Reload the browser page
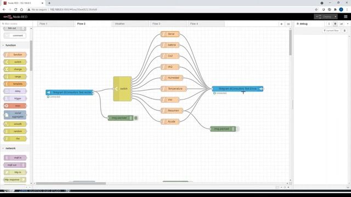The height and width of the screenshot is (197, 351). pyautogui.click(x=16, y=10)
